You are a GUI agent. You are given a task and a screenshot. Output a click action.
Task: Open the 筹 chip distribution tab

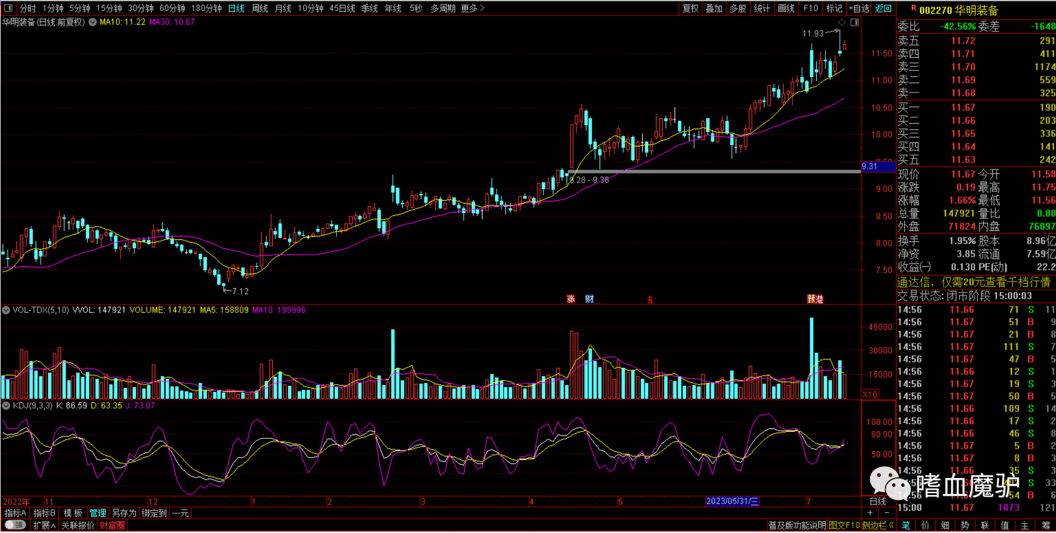point(1046,525)
